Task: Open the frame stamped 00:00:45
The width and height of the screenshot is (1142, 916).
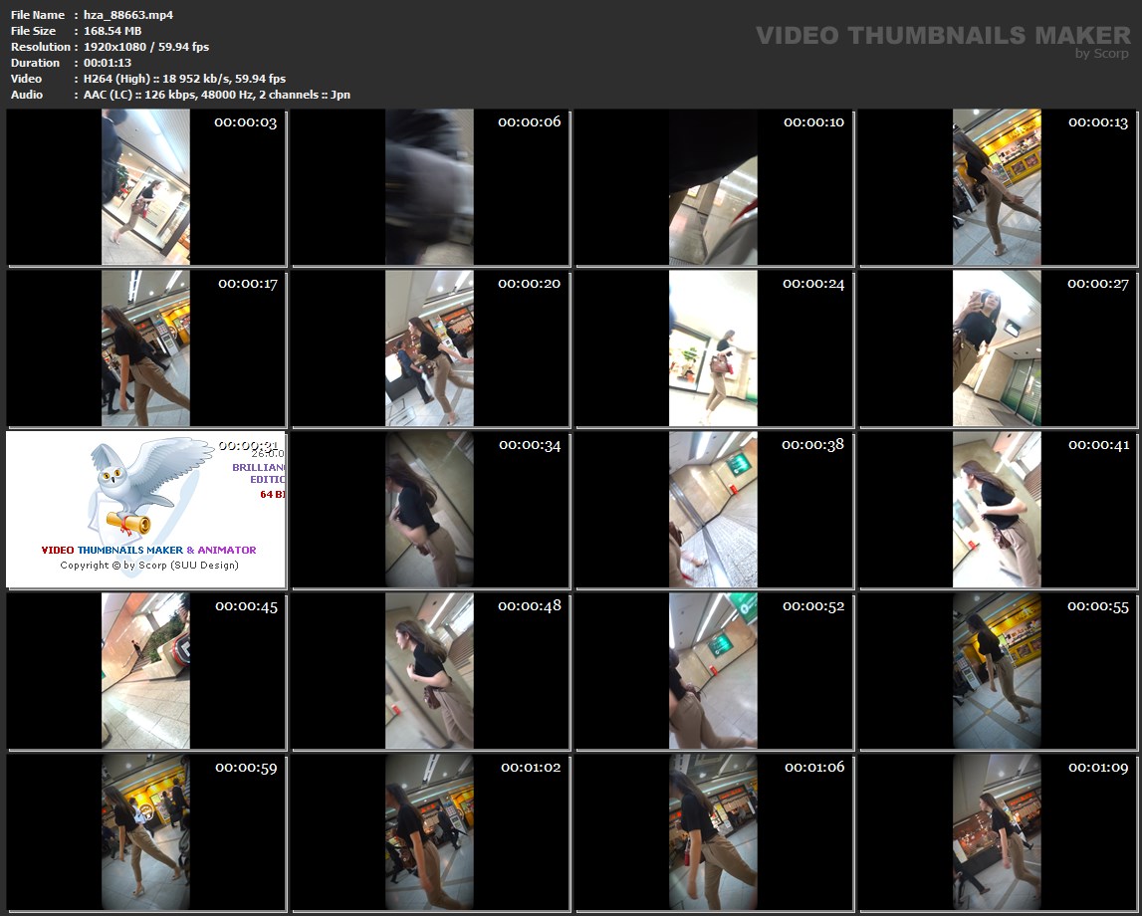Action: pos(145,671)
